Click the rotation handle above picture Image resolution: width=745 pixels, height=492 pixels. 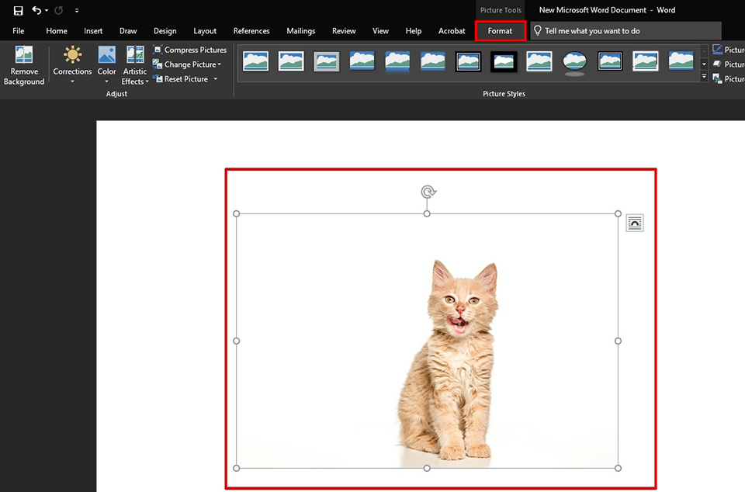click(427, 192)
